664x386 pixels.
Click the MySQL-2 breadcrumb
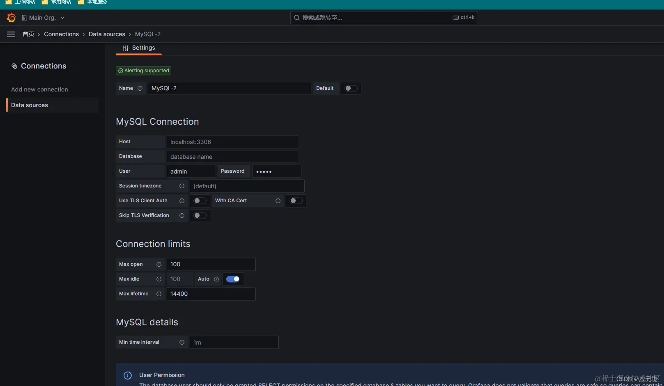coord(148,34)
